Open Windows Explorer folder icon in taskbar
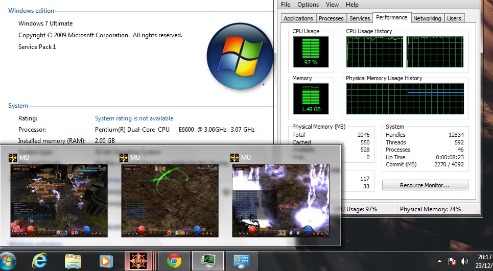The height and width of the screenshot is (271, 493). click(x=73, y=261)
